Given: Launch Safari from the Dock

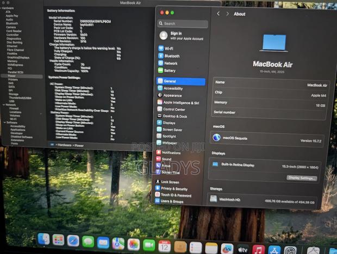Looking at the screenshot, I should click(73, 240).
